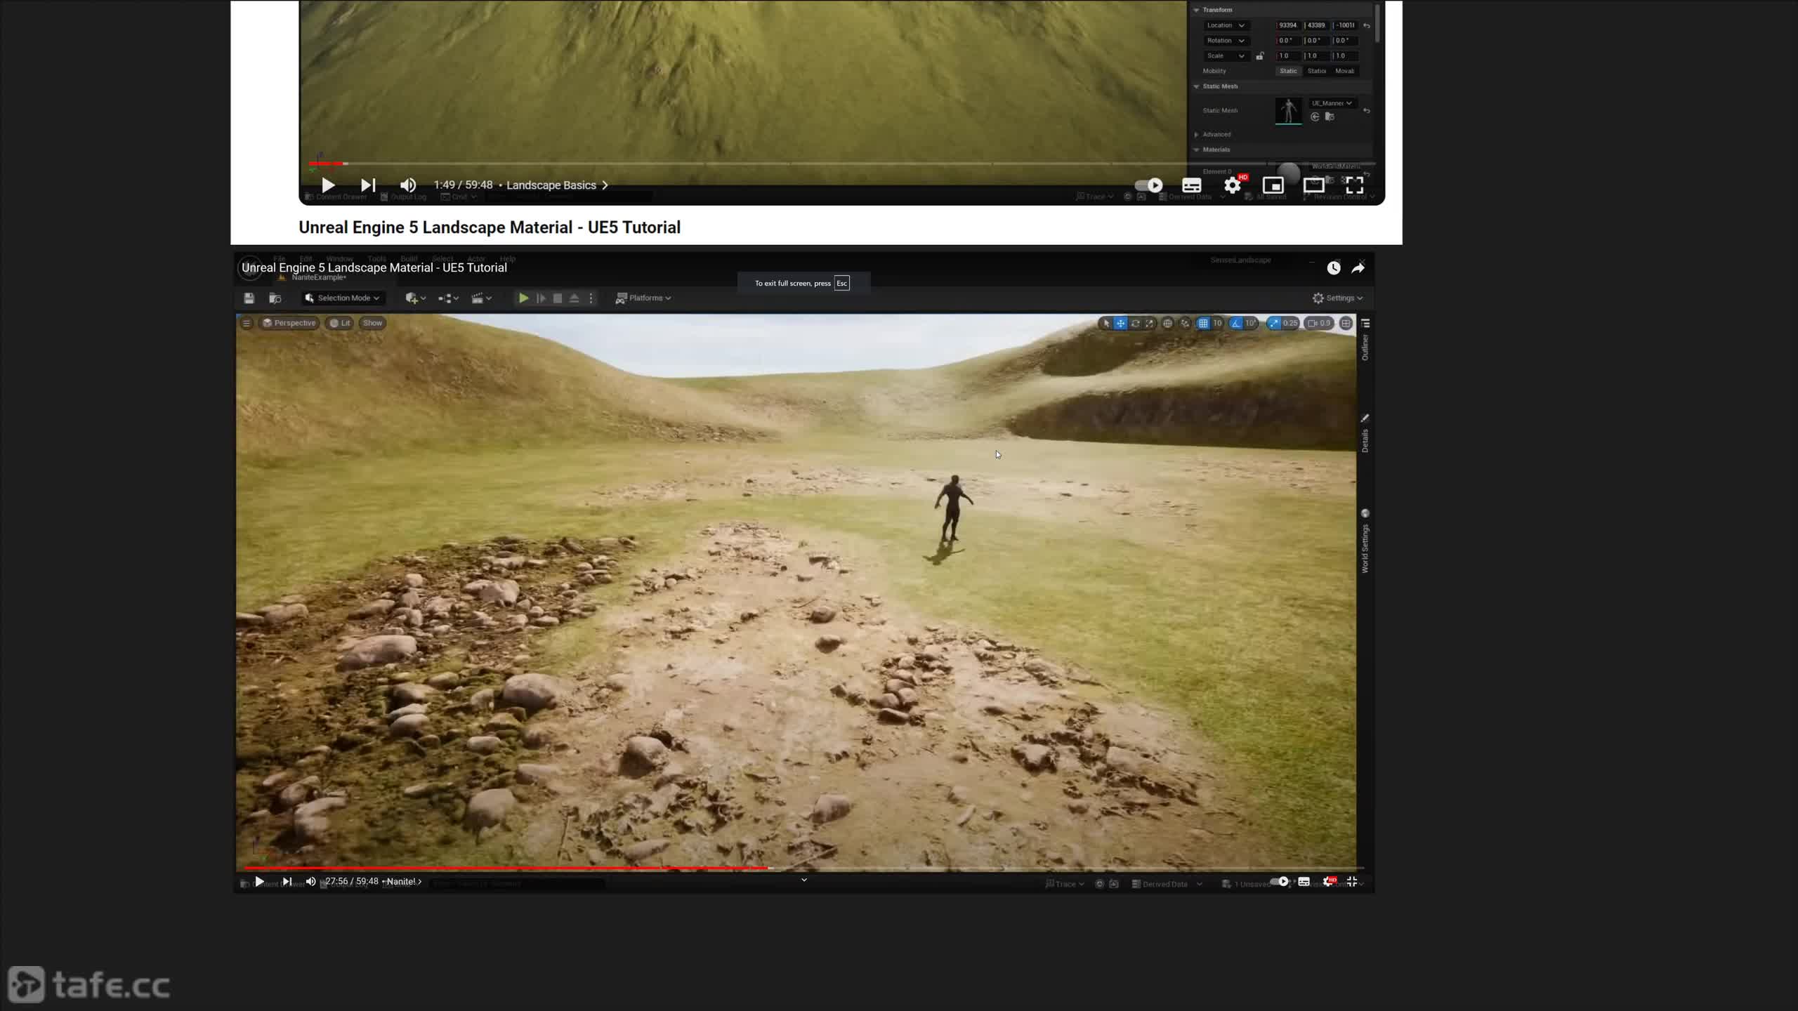The width and height of the screenshot is (1798, 1011).
Task: Select the viewport Select arrow tool
Action: [x=1106, y=324]
